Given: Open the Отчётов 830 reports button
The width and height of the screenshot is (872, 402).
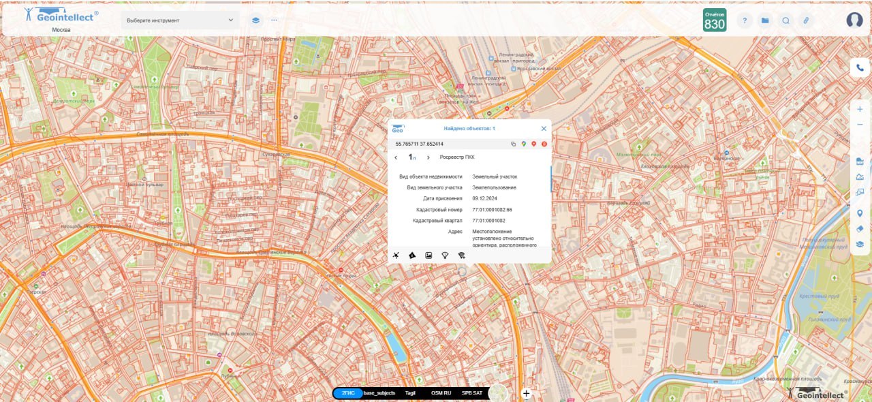Looking at the screenshot, I should pyautogui.click(x=715, y=20).
